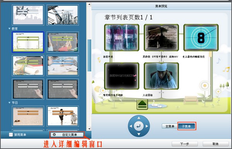Select the graduation cap template thumbnail
The width and height of the screenshot is (232, 149).
point(28,65)
